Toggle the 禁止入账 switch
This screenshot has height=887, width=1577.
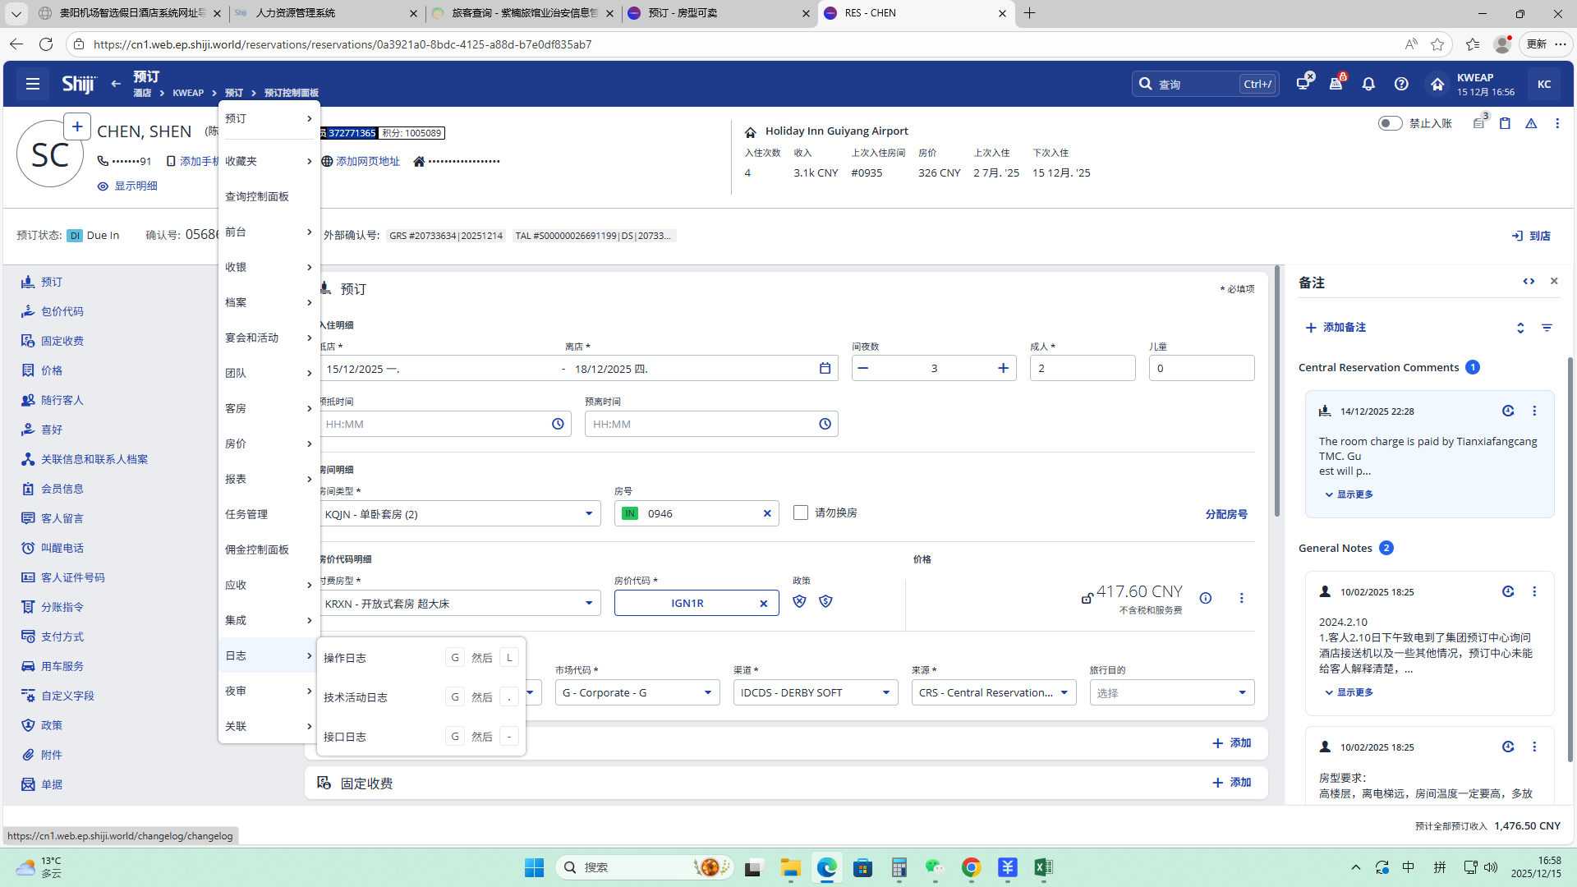click(x=1390, y=123)
